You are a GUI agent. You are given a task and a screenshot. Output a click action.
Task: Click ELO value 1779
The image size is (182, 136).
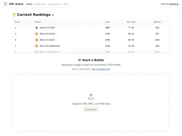107,34
